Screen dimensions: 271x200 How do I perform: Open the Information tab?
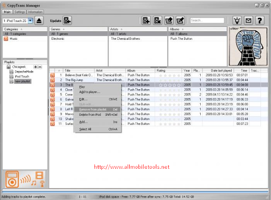coord(35,12)
